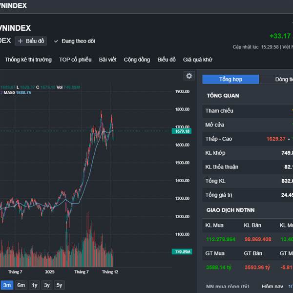Click the plus icon in Biểu đồ button
The image size is (293, 293).
[x=21, y=41]
